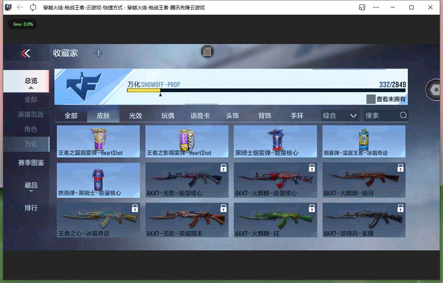Open the AK47-无影-能量核心 weapon card
The height and width of the screenshot is (283, 443).
(187, 180)
